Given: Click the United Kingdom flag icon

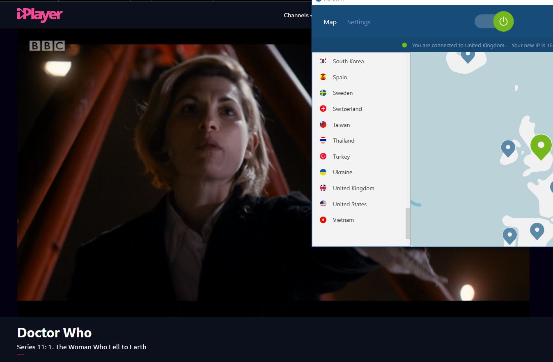Looking at the screenshot, I should point(323,188).
